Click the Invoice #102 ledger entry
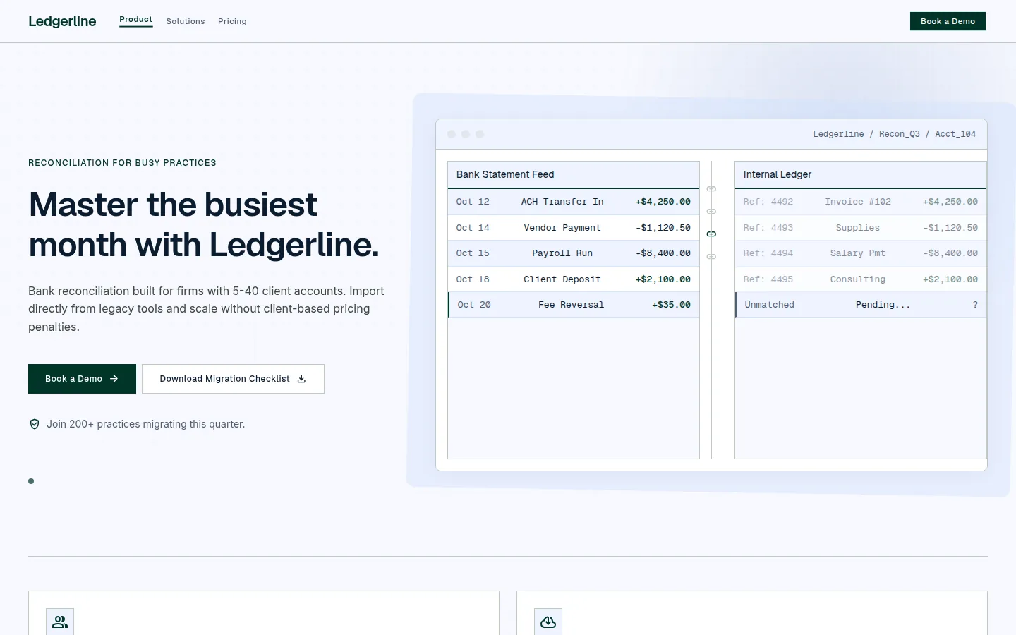Image resolution: width=1016 pixels, height=635 pixels. click(858, 202)
